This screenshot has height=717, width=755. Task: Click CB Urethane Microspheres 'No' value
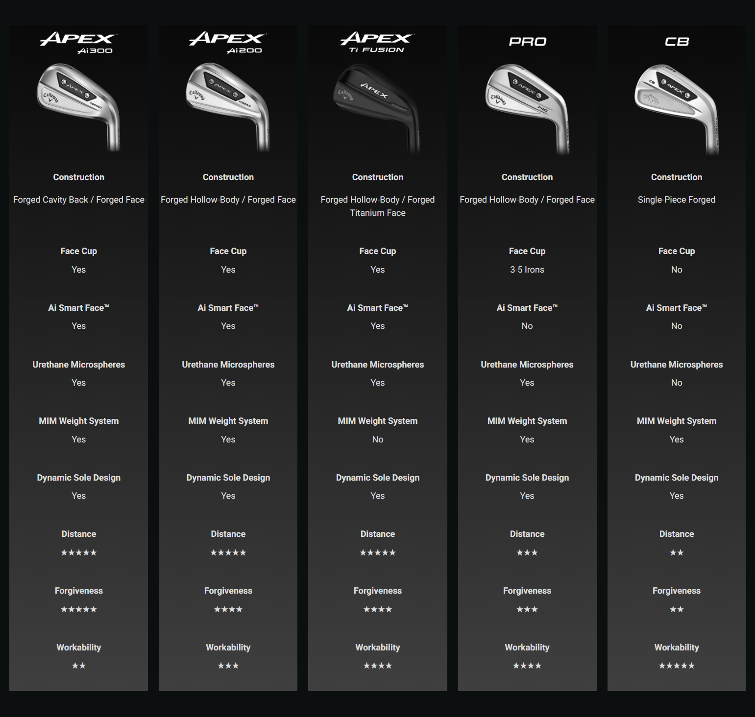point(677,383)
